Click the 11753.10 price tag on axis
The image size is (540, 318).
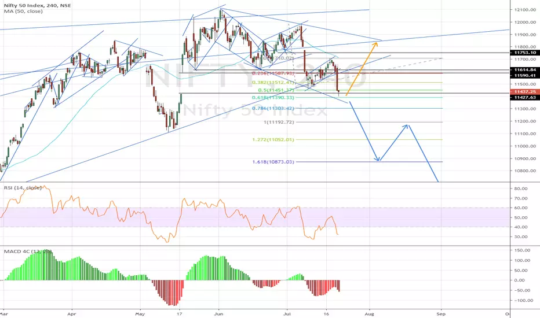(525, 53)
